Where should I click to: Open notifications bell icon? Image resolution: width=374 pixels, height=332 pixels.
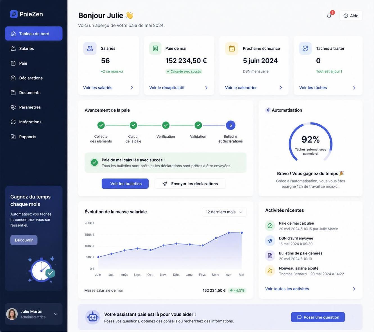329,16
